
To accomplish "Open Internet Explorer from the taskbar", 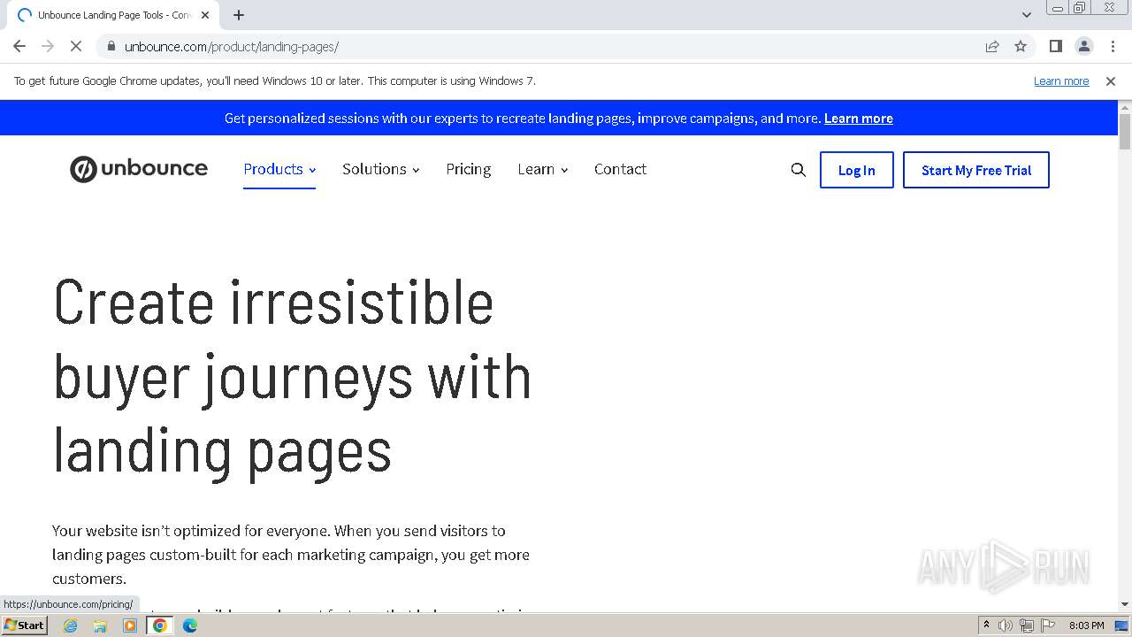I will click(x=71, y=625).
